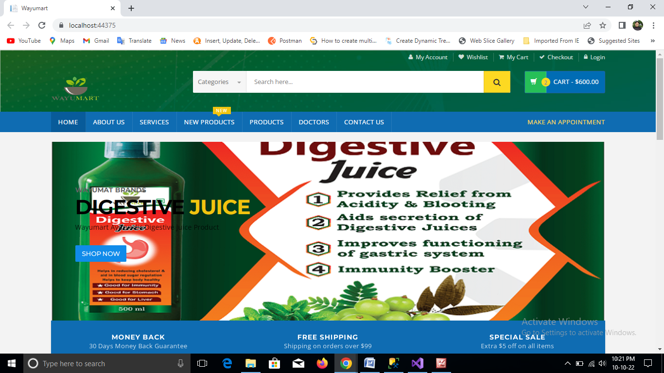Click the shopping cart icon with badge
The height and width of the screenshot is (373, 664).
(535, 82)
